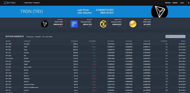Viewport: 190px width, 93px height.
Task: Open the Zclassic card logo
Action: pyautogui.click(x=104, y=24)
